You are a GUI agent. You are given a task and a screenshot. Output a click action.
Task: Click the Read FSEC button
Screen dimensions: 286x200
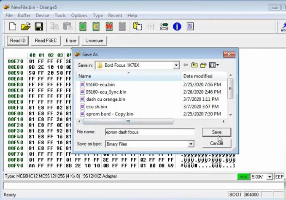pos(46,41)
